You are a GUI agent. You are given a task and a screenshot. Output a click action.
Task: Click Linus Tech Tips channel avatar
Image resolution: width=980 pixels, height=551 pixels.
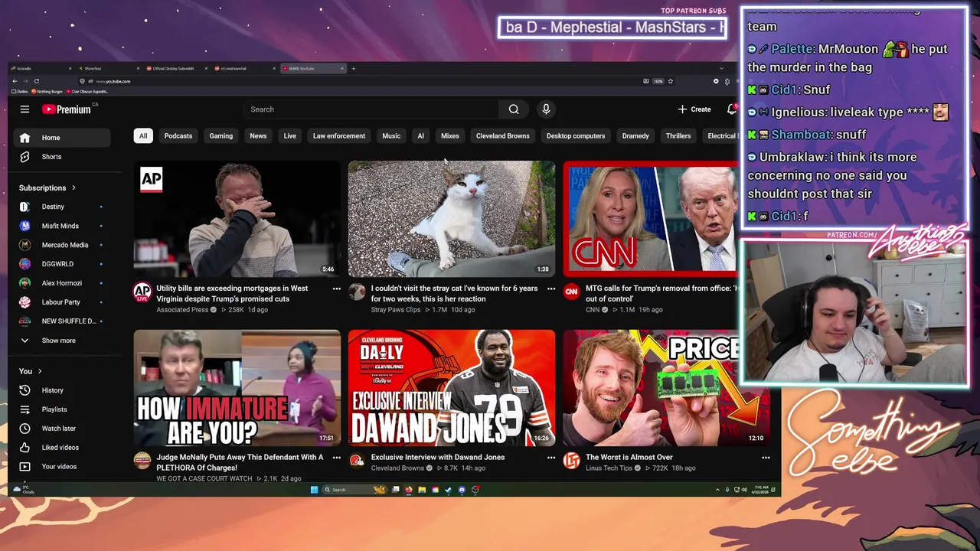pyautogui.click(x=571, y=461)
